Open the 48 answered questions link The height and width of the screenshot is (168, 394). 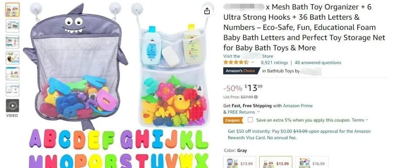pos(318,63)
